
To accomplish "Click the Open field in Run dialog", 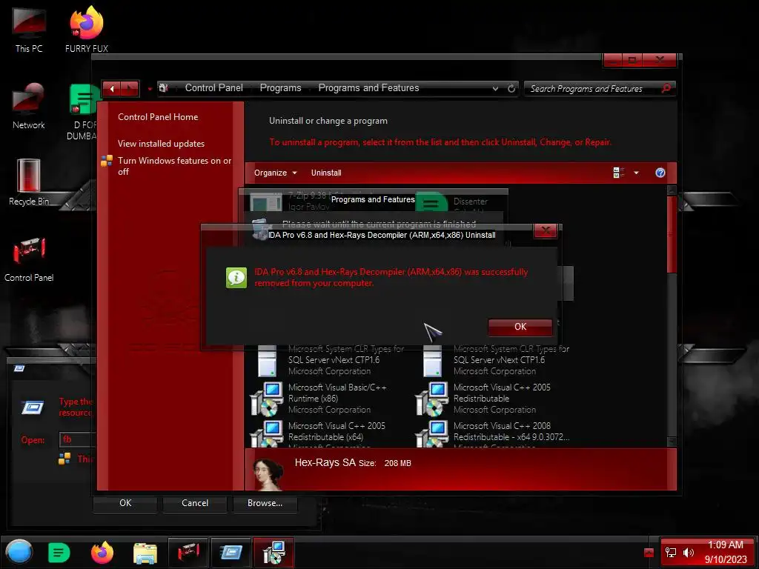I will [77, 439].
